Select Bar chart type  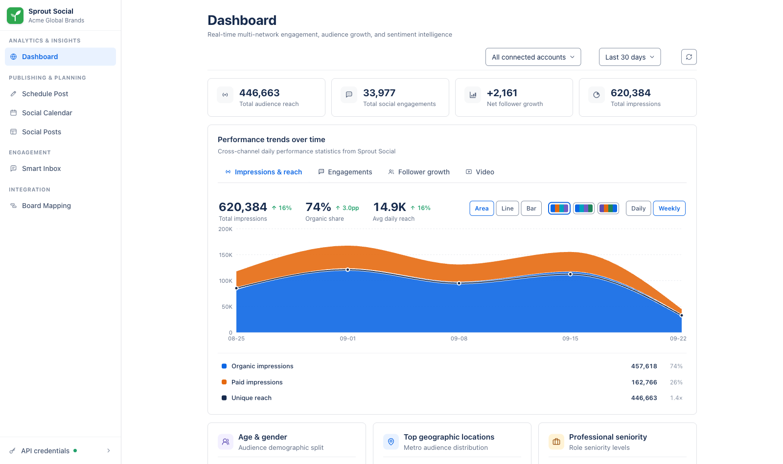click(531, 209)
